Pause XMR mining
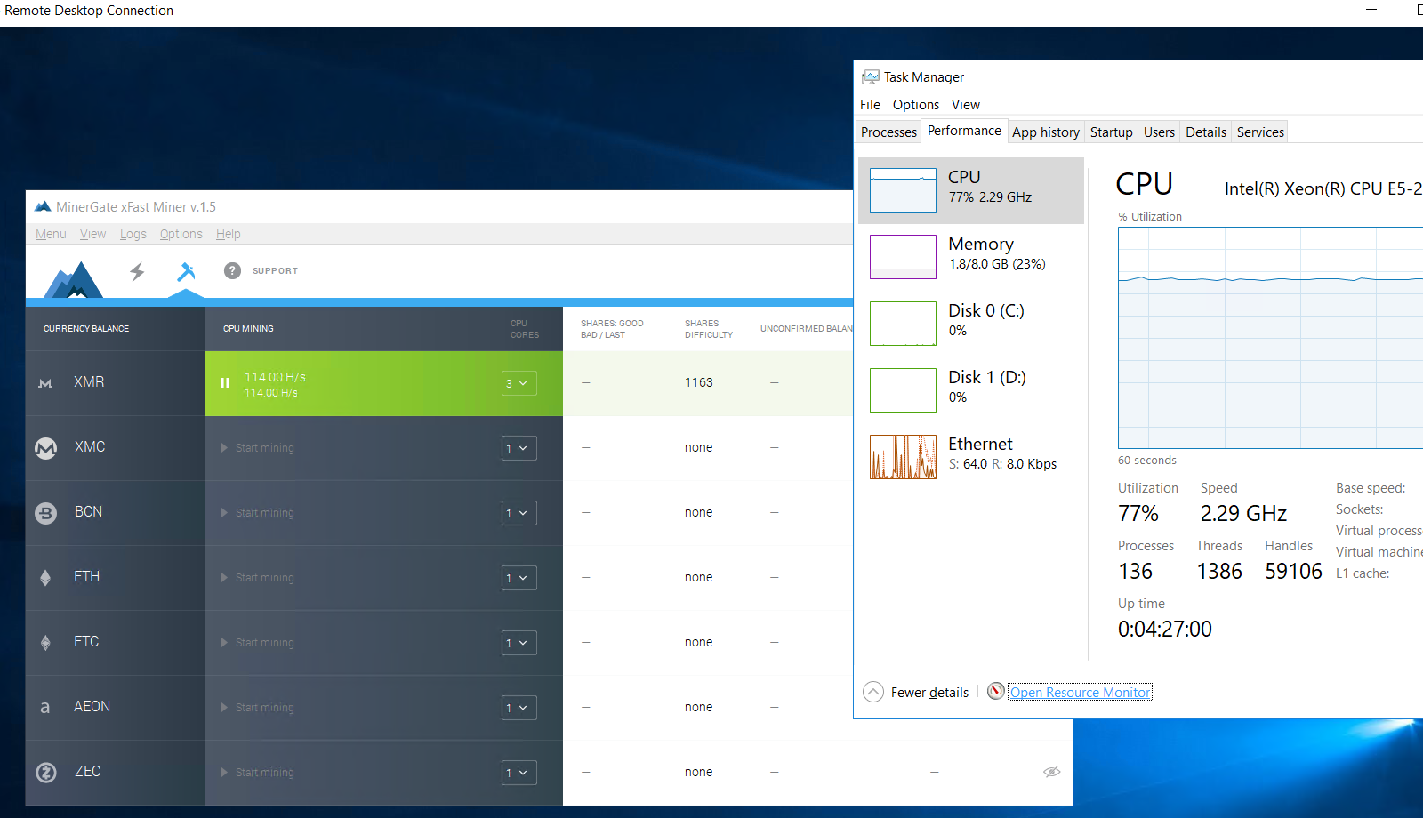This screenshot has height=818, width=1423. 225,383
